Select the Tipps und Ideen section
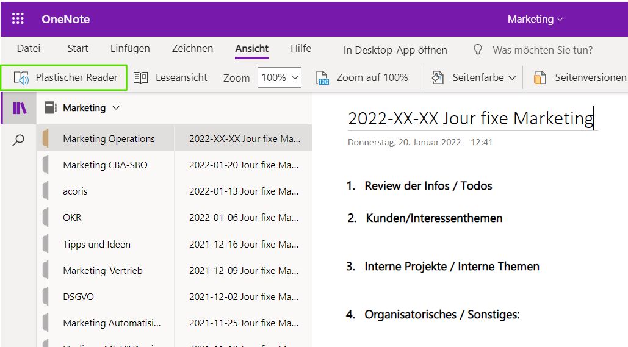This screenshot has width=628, height=347. pyautogui.click(x=96, y=244)
